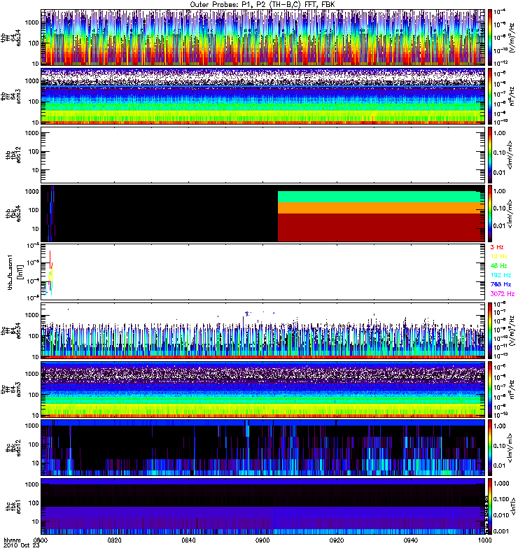Click the '1000' time axis label

pos(484,540)
